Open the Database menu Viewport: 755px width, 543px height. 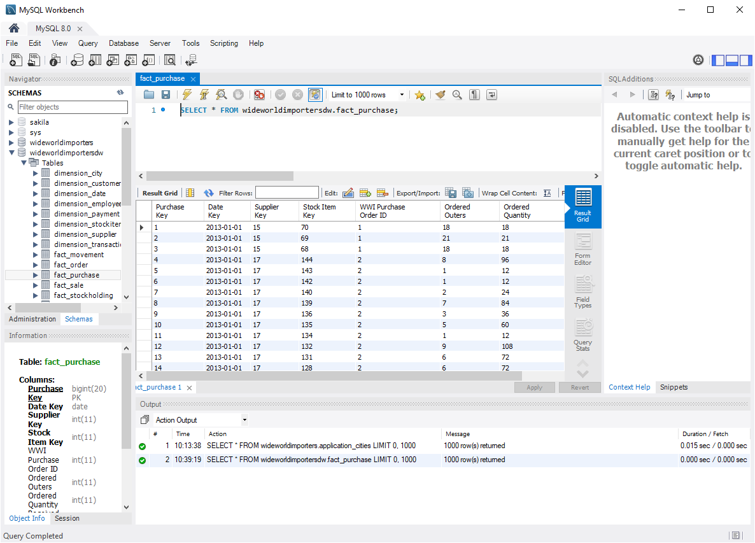tap(123, 43)
